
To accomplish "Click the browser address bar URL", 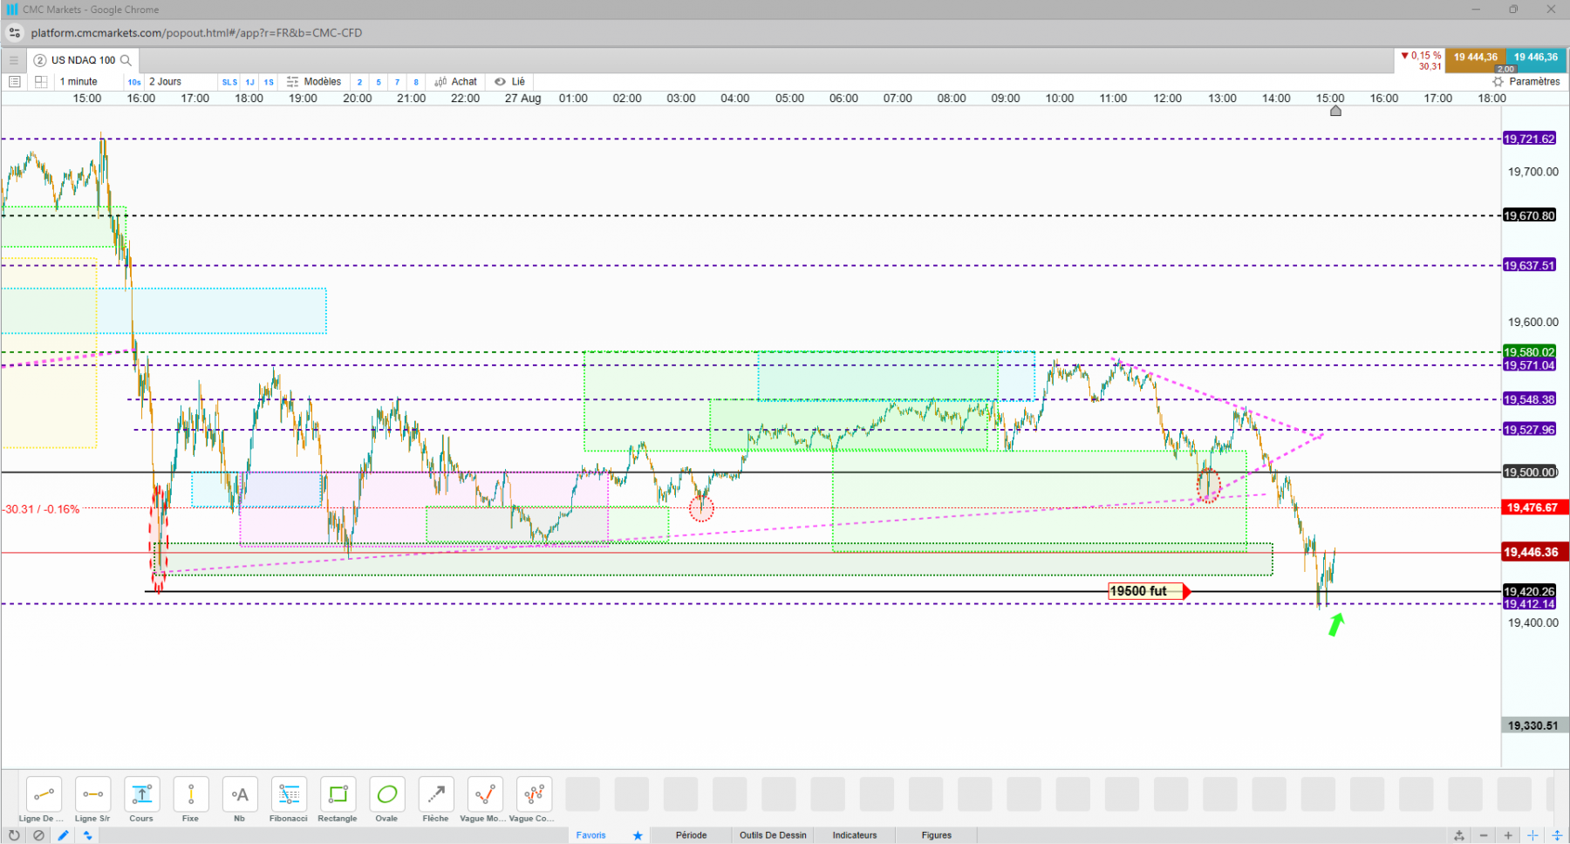I will point(196,33).
